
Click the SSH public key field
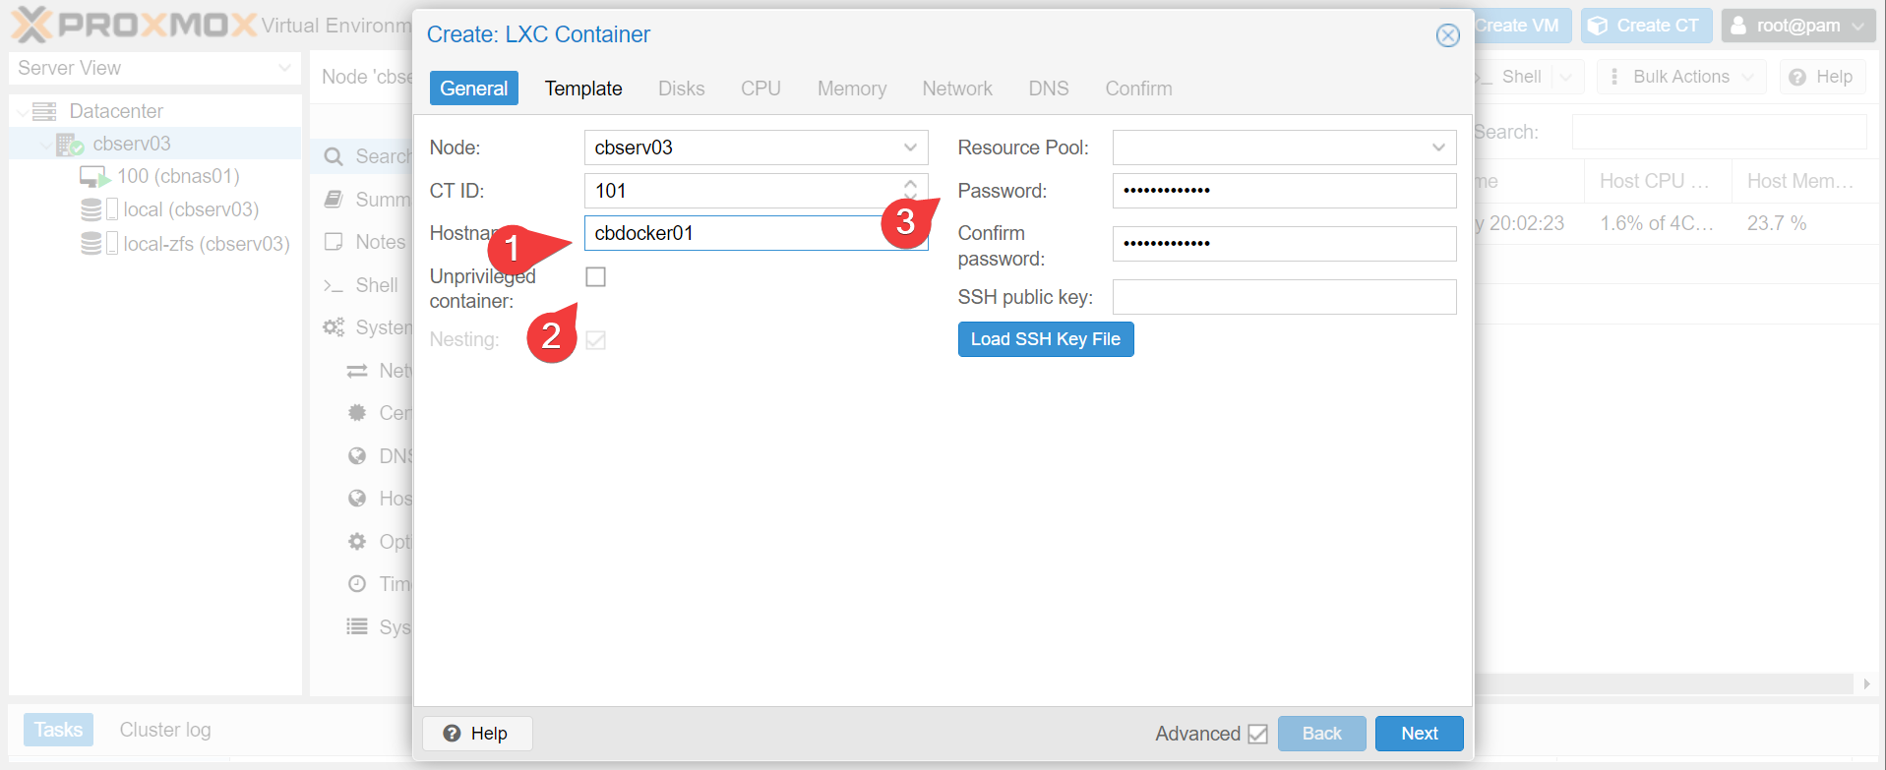click(1285, 297)
